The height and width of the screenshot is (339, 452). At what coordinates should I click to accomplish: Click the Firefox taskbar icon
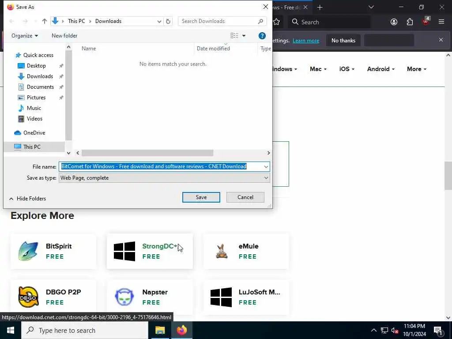pos(182,330)
